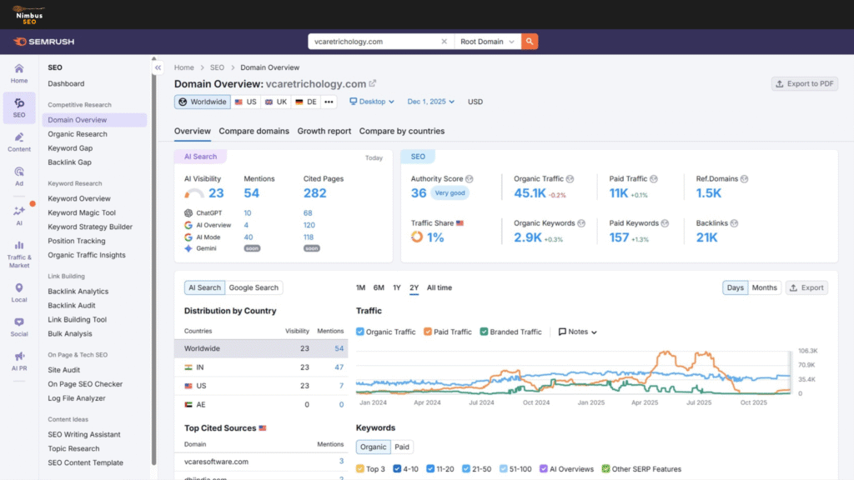
Task: Expand the Root Domain dropdown
Action: tap(488, 42)
